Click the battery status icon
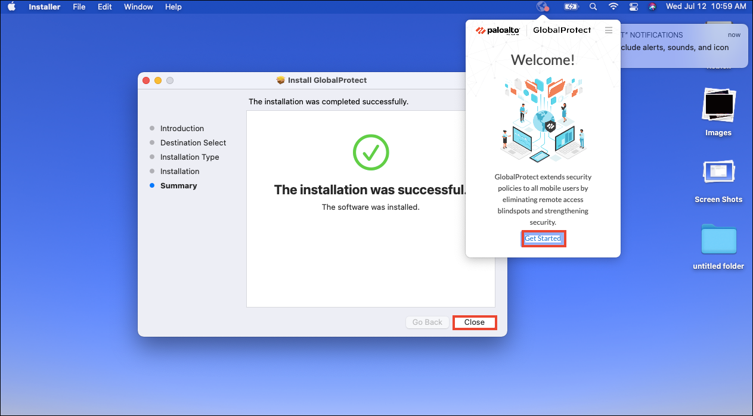 click(571, 7)
